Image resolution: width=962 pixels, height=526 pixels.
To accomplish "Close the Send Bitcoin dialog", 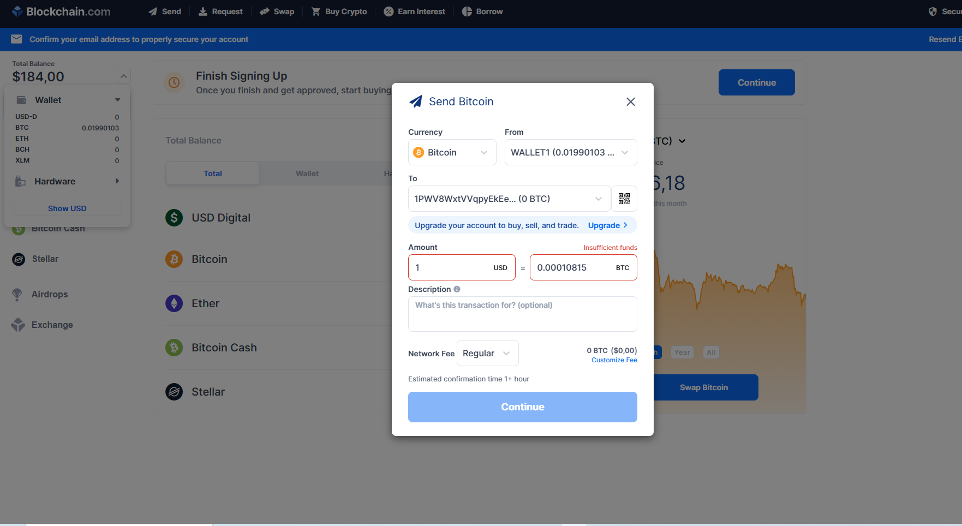I will tap(631, 101).
